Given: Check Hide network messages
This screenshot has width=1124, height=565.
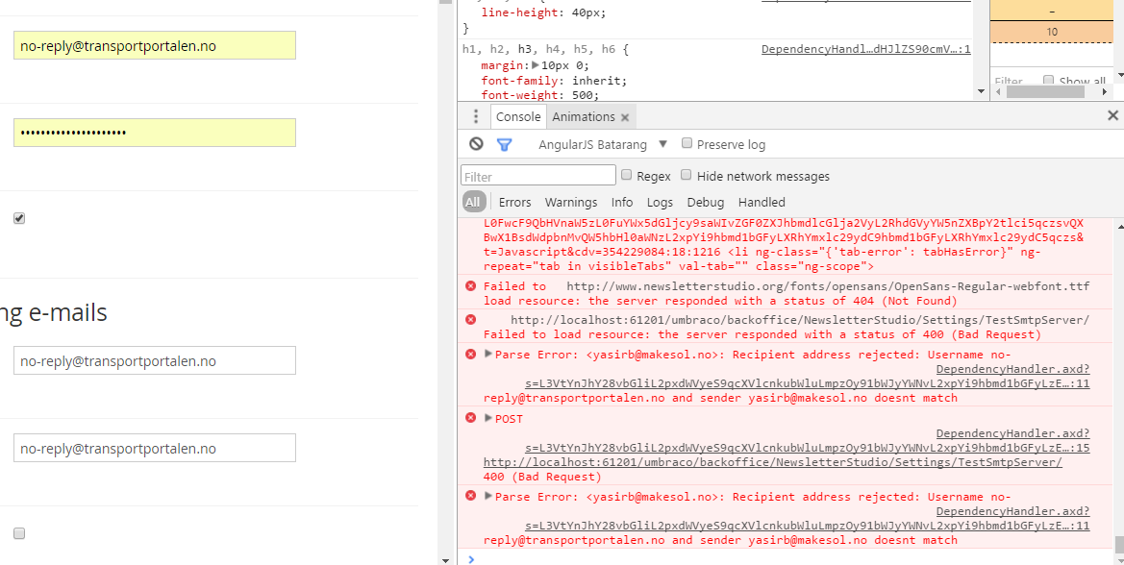Looking at the screenshot, I should [x=687, y=175].
